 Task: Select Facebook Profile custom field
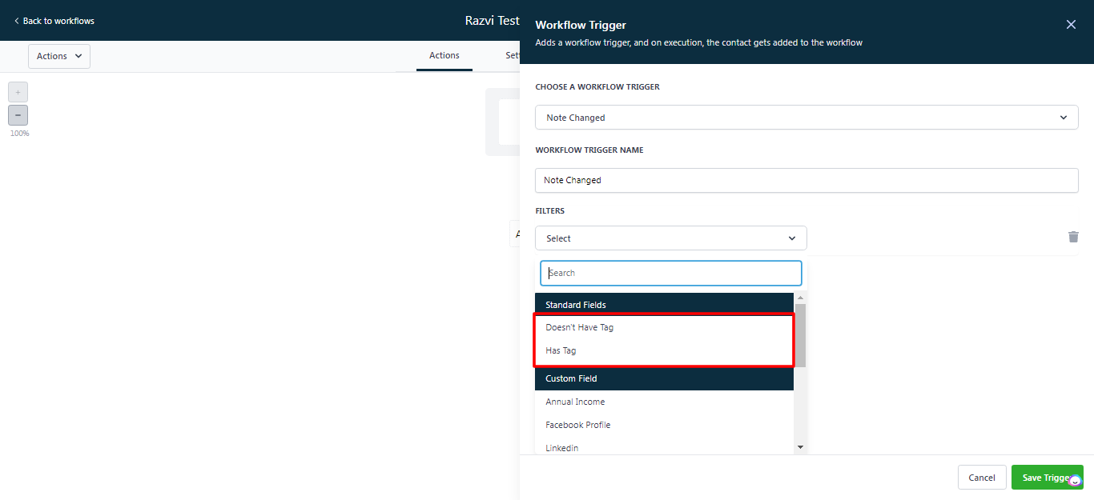point(577,425)
